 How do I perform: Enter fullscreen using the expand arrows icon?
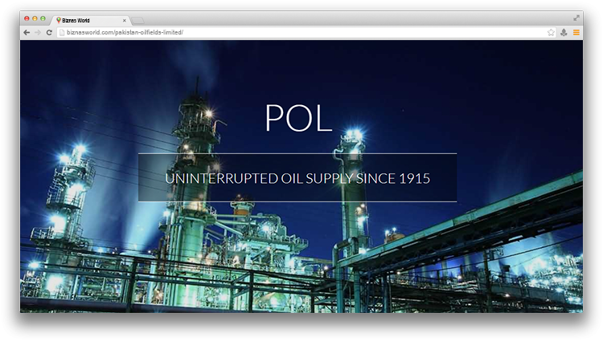coord(576,18)
